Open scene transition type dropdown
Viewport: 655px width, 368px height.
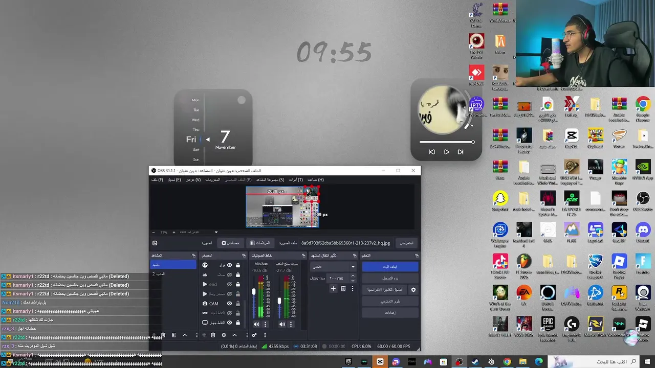pos(333,267)
